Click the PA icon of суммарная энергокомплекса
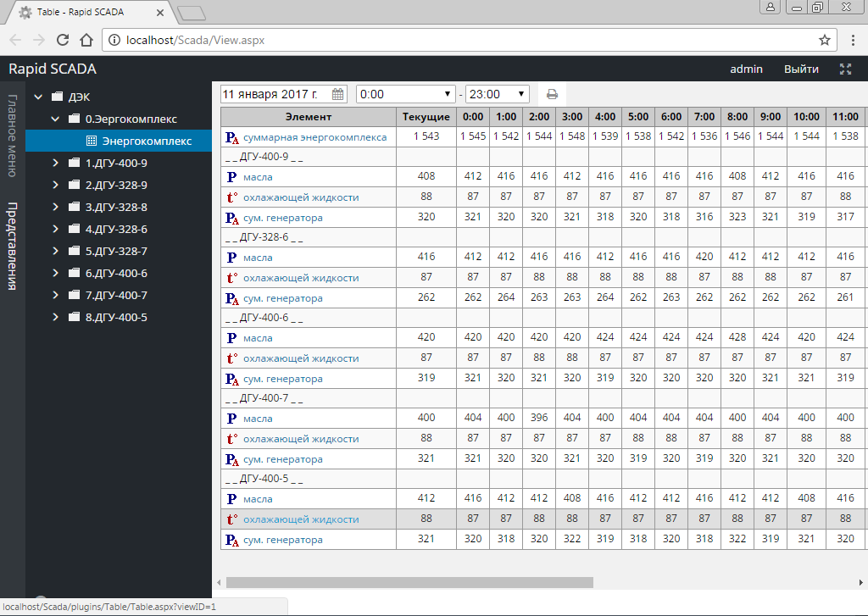 [x=232, y=137]
